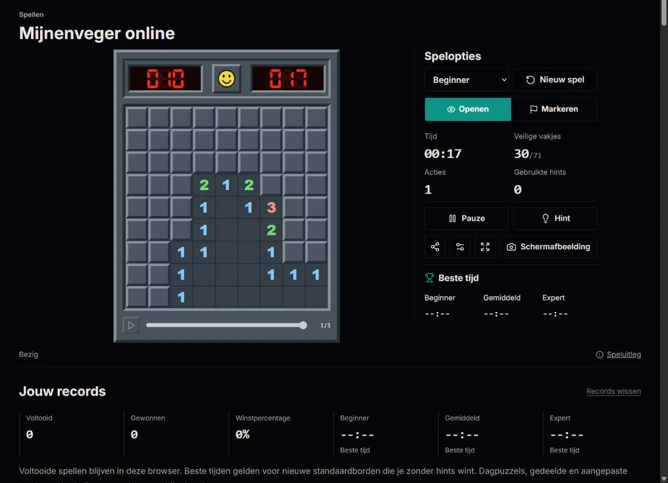This screenshot has height=483, width=668.
Task: Start a Nieuw spel
Action: [555, 80]
